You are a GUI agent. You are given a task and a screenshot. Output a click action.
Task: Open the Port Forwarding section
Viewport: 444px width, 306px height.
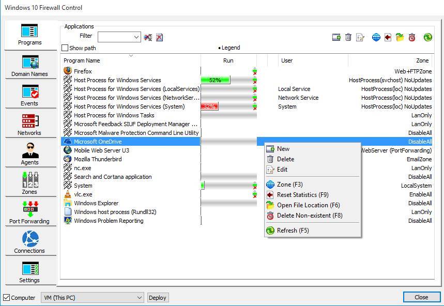coord(29,213)
